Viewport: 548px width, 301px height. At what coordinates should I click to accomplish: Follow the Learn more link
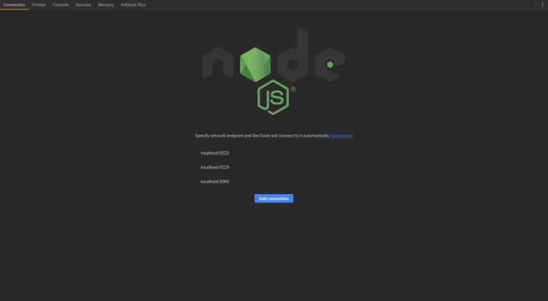[341, 136]
